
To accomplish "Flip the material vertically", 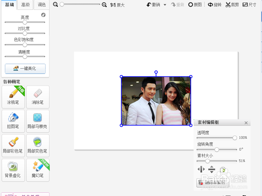I will point(212,169).
